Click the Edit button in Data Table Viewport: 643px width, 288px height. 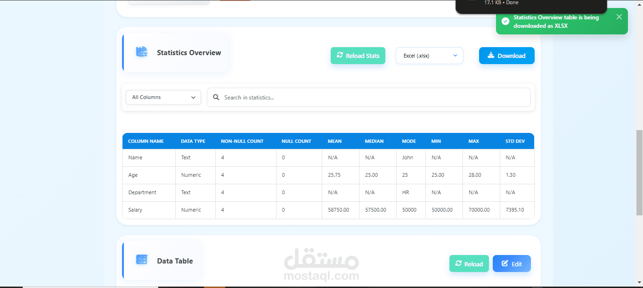click(x=512, y=264)
